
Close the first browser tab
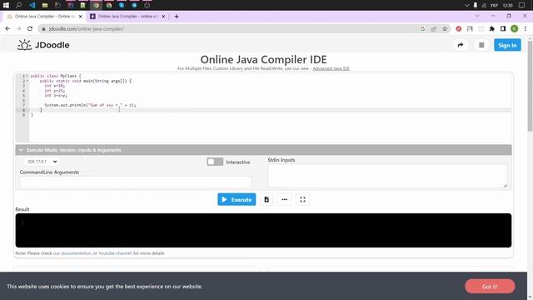81,17
